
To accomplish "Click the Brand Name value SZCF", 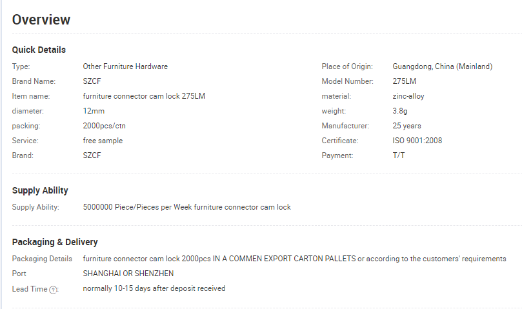I will [x=92, y=81].
